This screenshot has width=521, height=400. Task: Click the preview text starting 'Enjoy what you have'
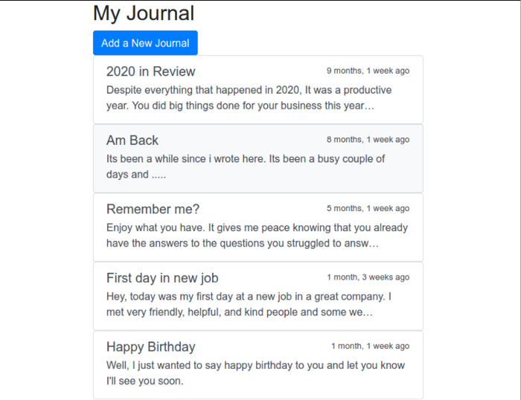pyautogui.click(x=258, y=236)
